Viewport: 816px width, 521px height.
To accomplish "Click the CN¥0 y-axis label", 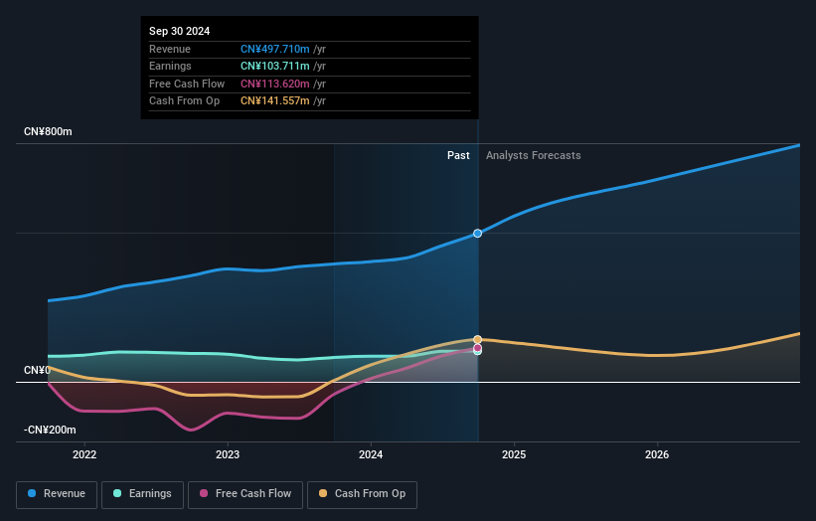I will coord(37,370).
